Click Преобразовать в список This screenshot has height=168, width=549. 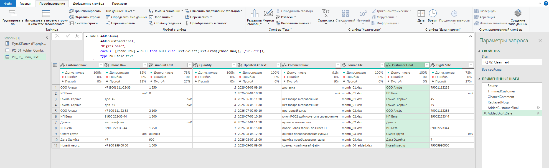[x=206, y=23]
